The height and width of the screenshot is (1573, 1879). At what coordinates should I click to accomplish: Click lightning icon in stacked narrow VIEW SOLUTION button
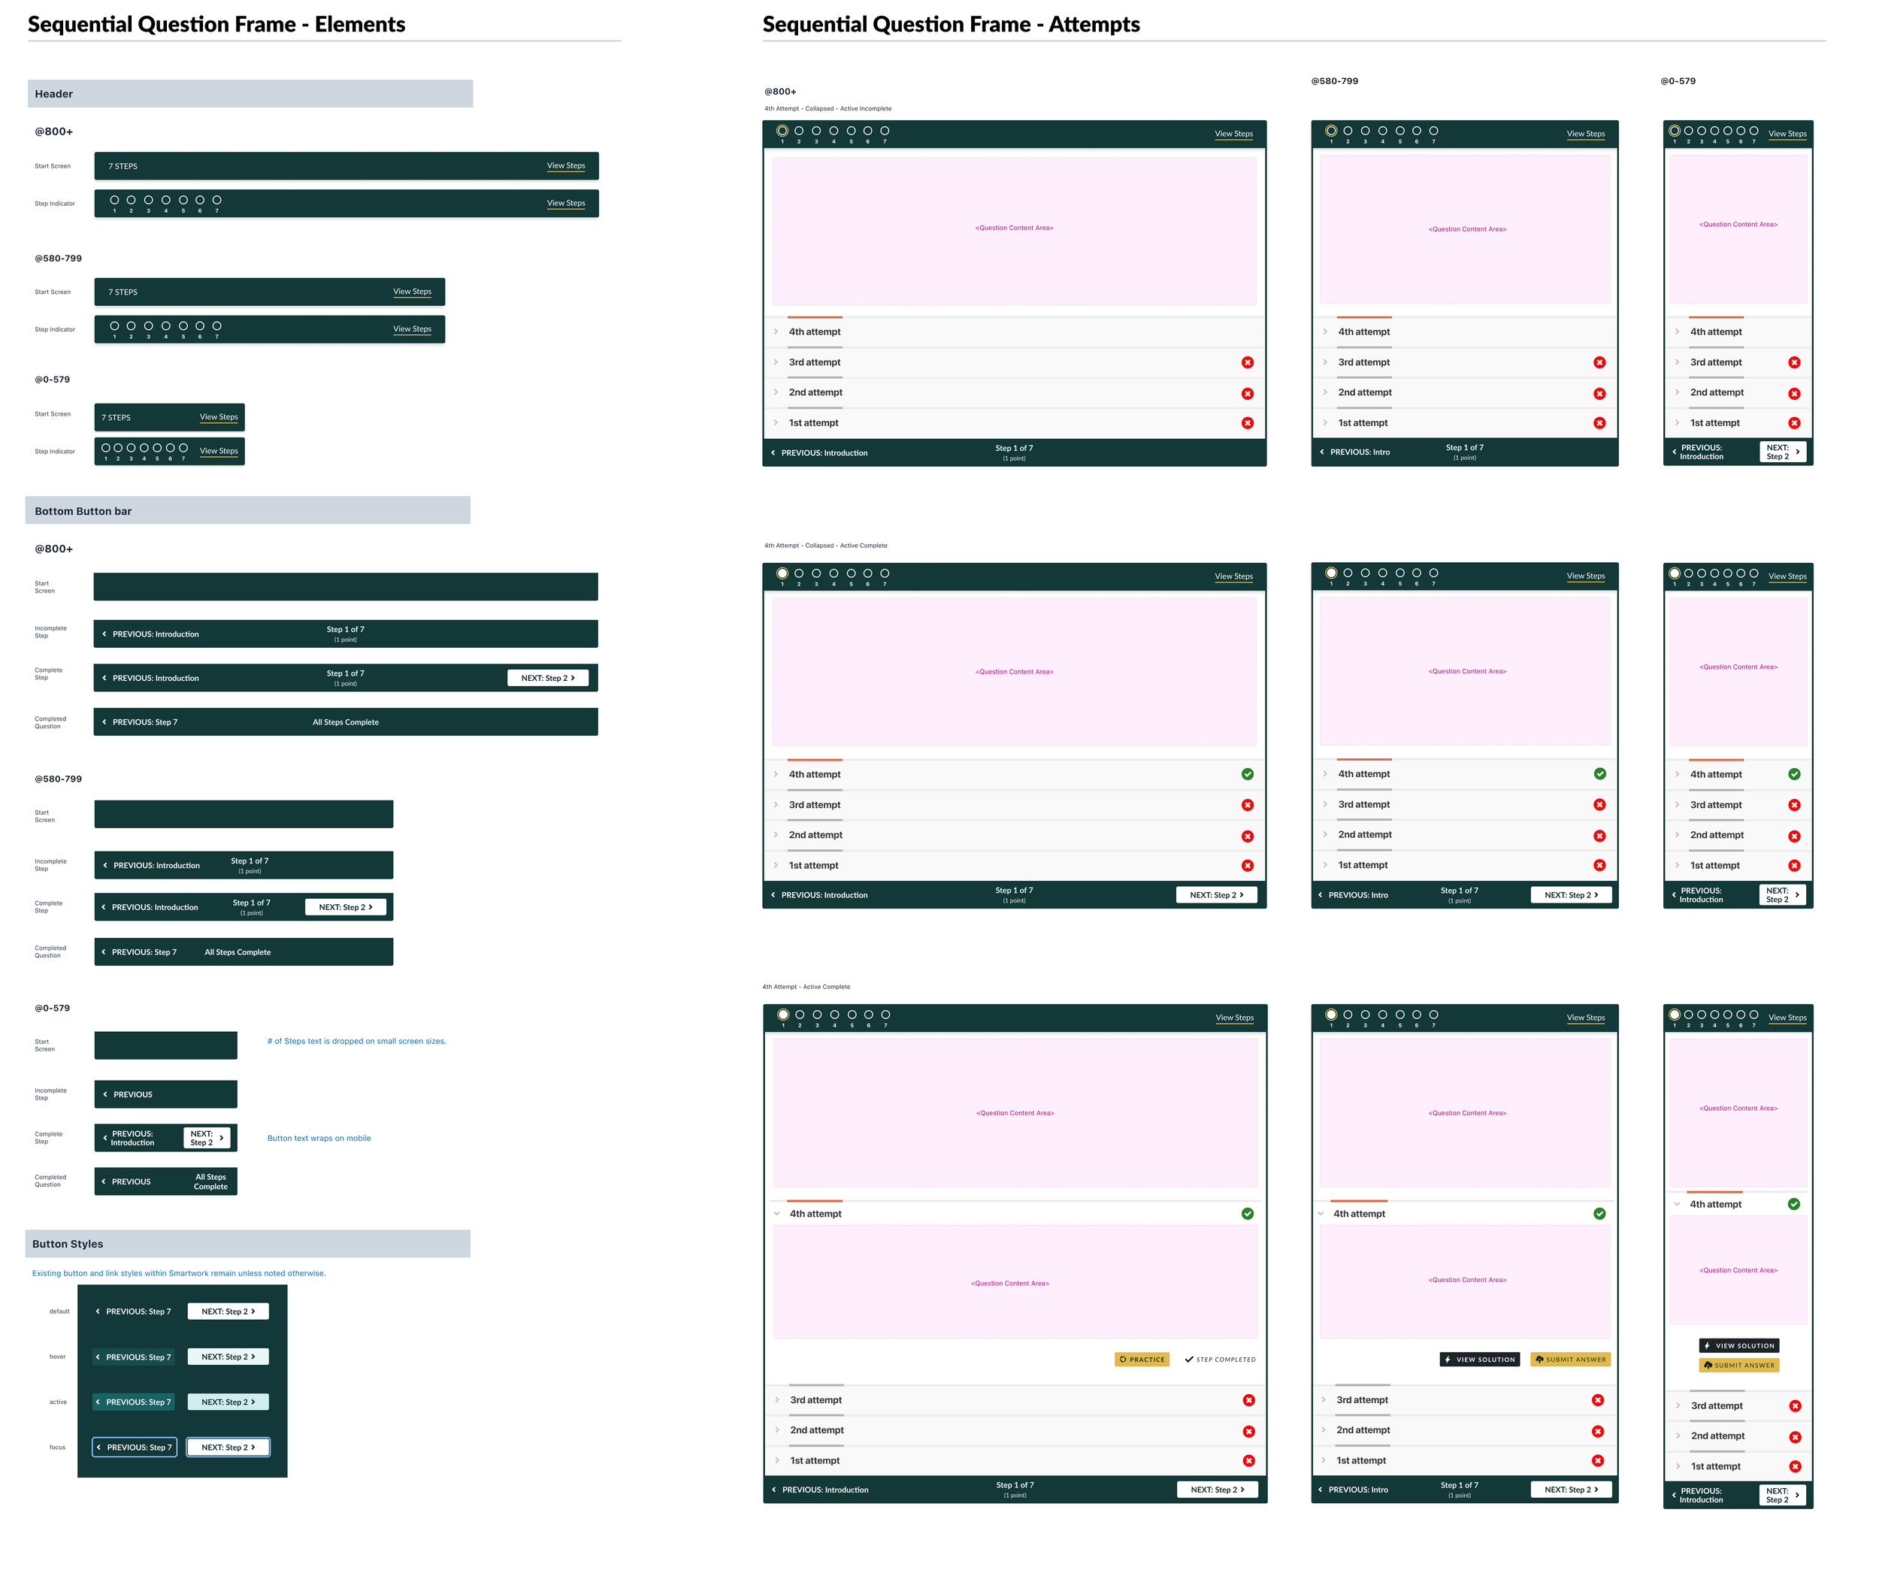(1706, 1346)
